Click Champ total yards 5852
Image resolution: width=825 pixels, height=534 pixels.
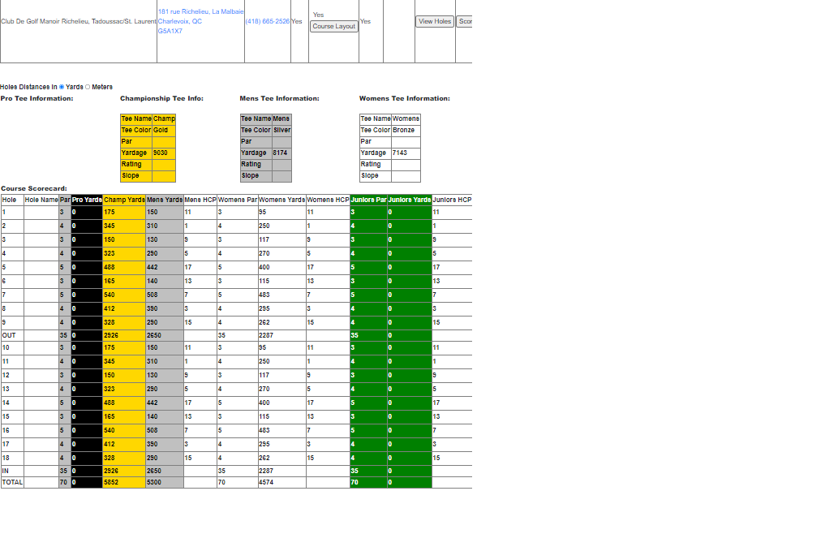111,482
